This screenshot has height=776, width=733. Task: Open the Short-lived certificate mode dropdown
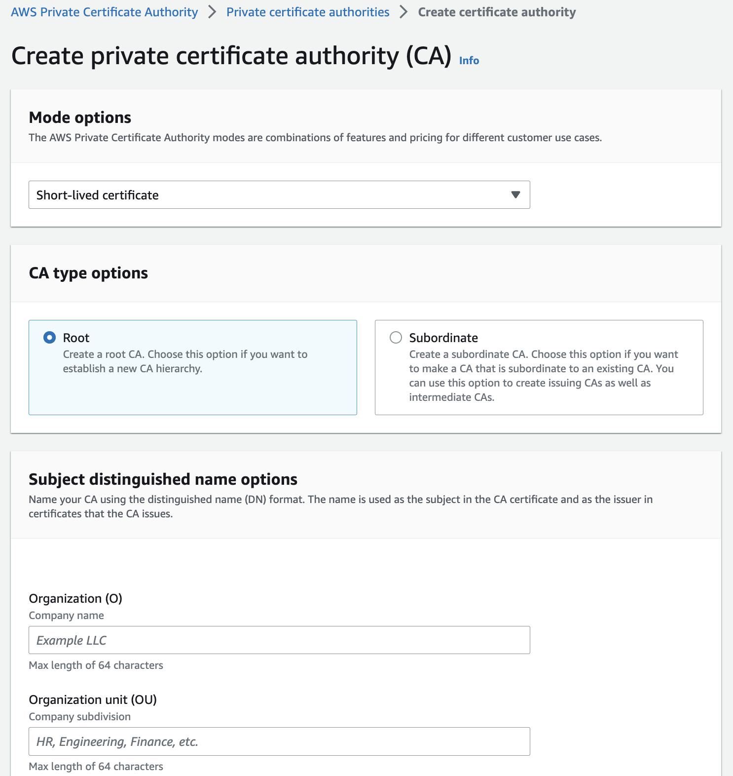(279, 195)
